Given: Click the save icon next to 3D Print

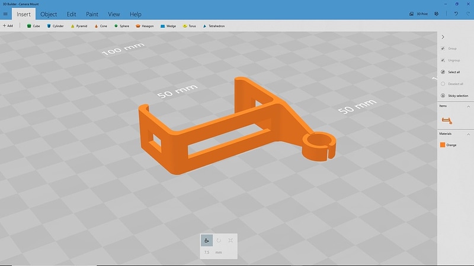Looking at the screenshot, I should click(x=437, y=14).
